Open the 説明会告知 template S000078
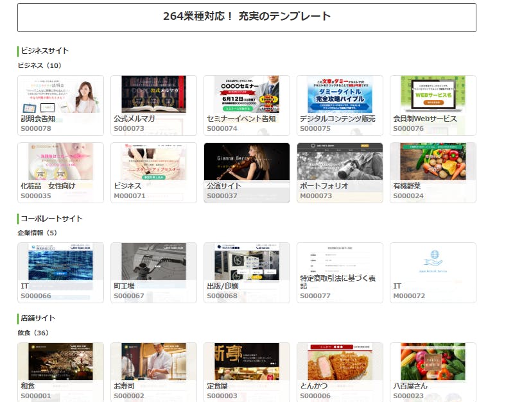 click(60, 105)
